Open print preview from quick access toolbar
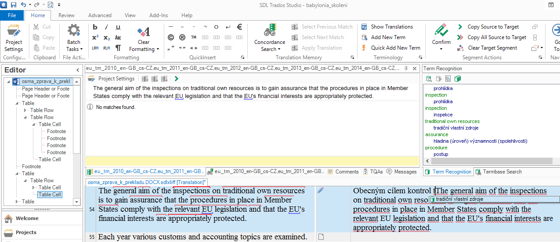The image size is (560, 242). pos(50,5)
